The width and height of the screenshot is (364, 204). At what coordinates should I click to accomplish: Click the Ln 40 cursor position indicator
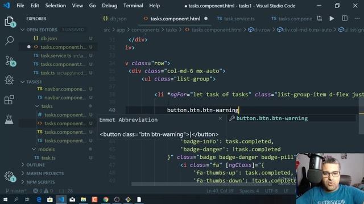[x=220, y=191]
